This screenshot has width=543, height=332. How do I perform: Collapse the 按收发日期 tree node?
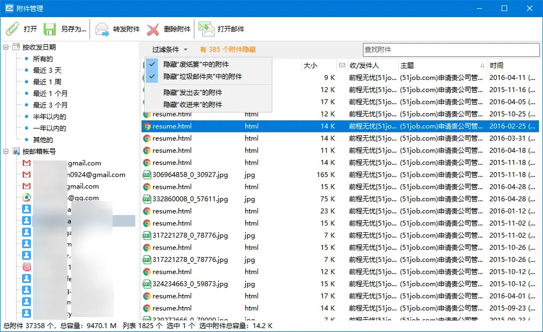tap(6, 47)
